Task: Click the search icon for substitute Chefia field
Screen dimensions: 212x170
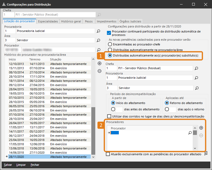Action: coord(196,68)
